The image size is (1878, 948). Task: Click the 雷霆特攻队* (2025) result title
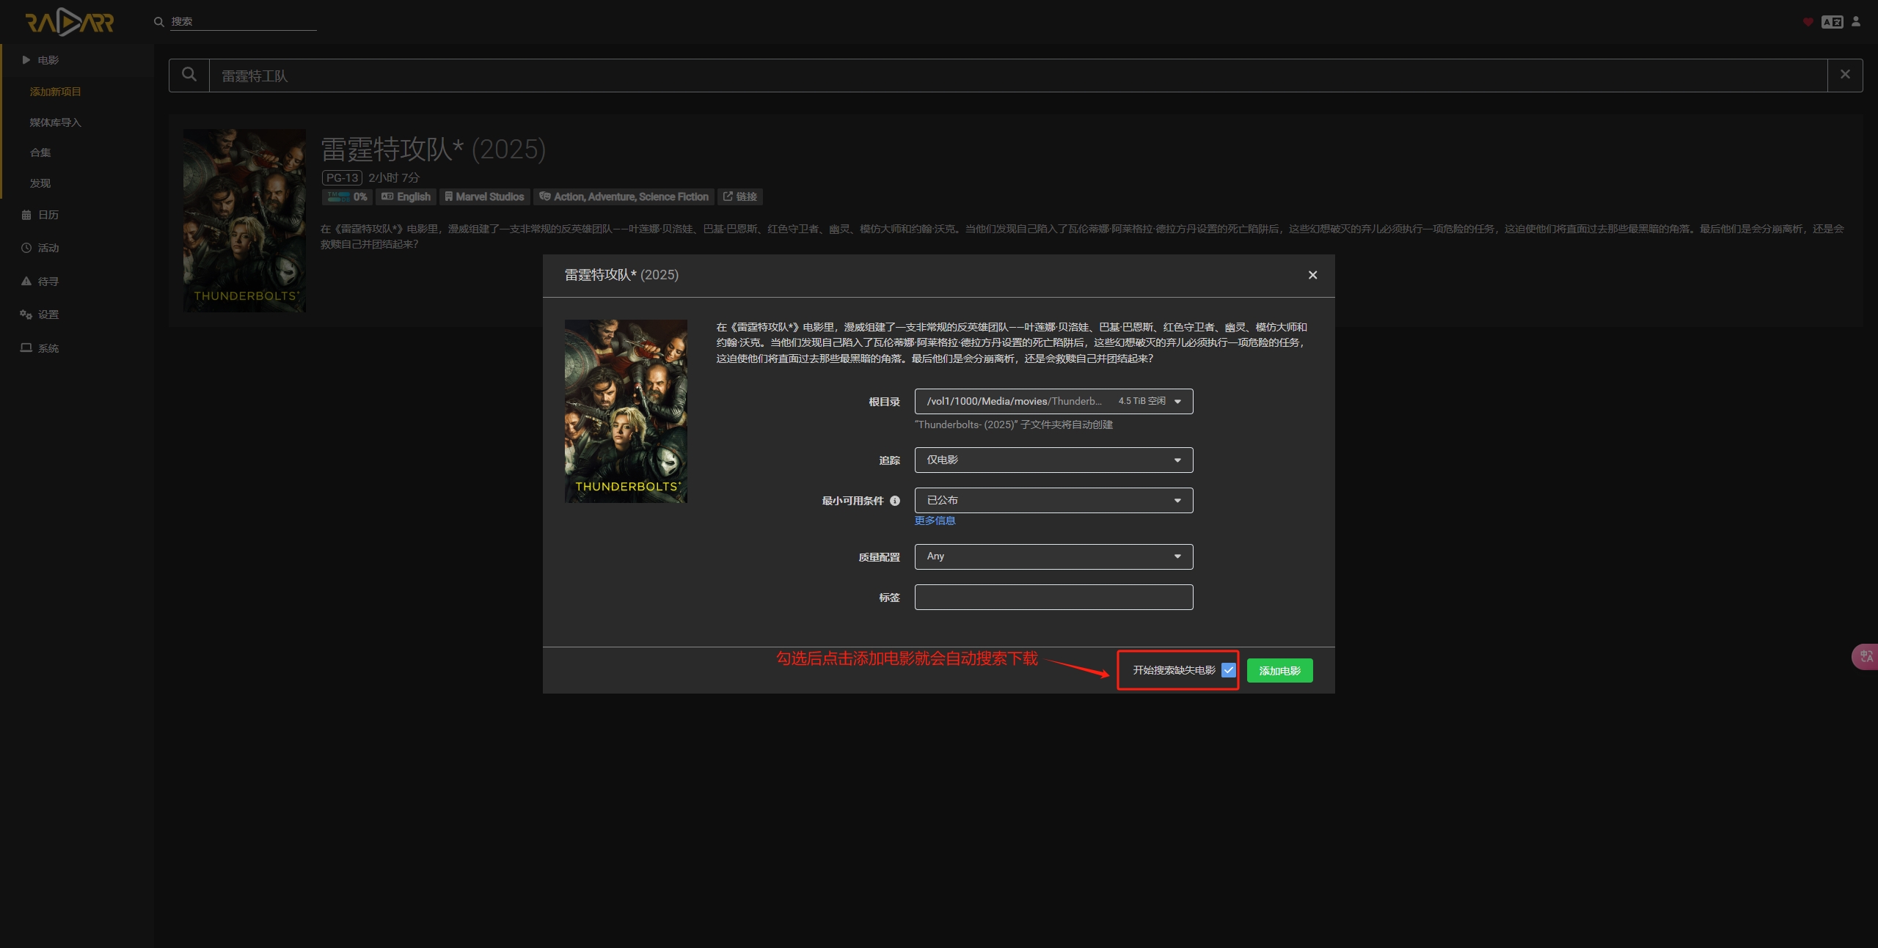pyautogui.click(x=434, y=150)
